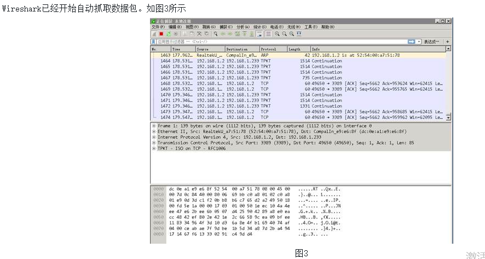Expand TPKT - ISO on TCP node
This screenshot has width=485, height=259.
coord(154,149)
